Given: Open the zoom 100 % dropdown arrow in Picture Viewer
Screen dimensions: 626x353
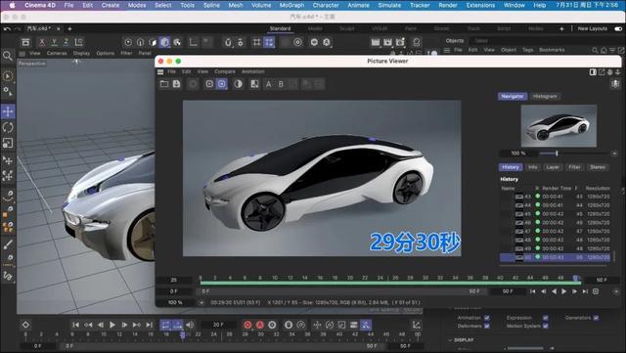Looking at the screenshot, I should 201,303.
